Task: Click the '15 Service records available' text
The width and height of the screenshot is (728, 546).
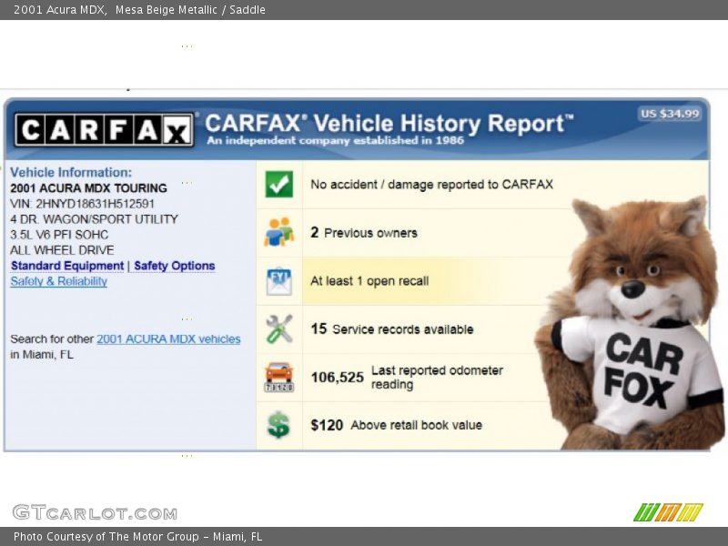Action: click(392, 329)
